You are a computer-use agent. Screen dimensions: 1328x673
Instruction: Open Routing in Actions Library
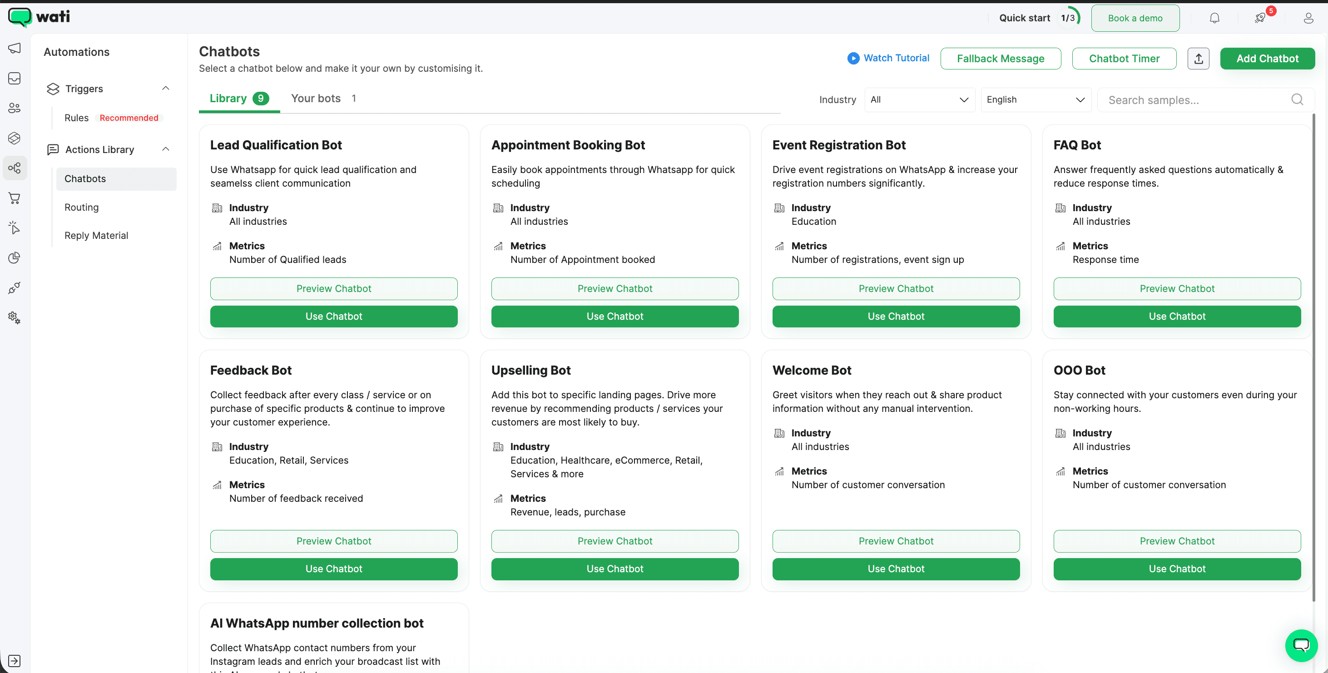pyautogui.click(x=81, y=207)
